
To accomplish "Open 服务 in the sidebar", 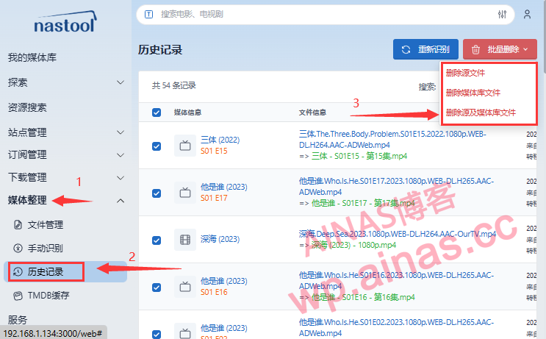I will [x=18, y=319].
